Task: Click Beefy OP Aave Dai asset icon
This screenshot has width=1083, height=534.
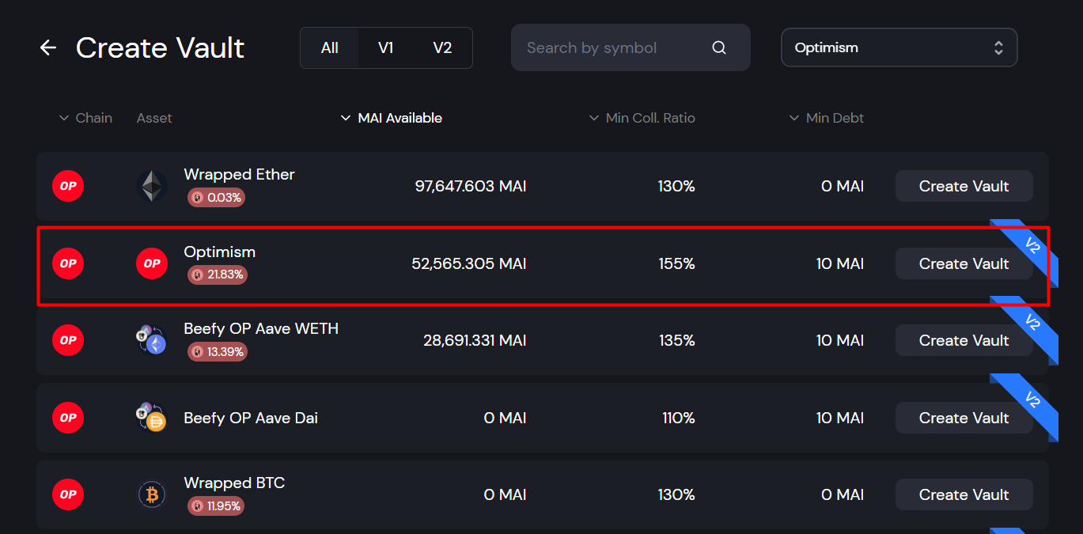Action: [151, 418]
